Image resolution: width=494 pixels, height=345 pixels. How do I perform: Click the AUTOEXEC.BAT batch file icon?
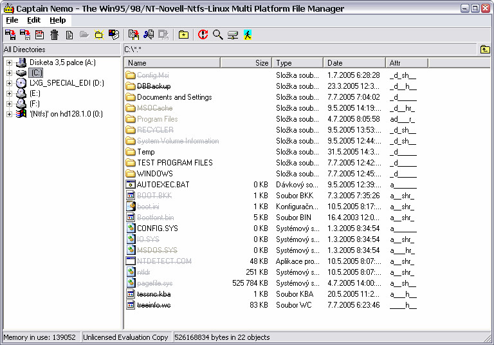click(131, 185)
